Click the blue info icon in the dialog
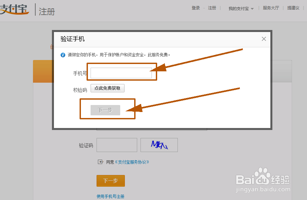307x200 pixels. click(x=63, y=55)
